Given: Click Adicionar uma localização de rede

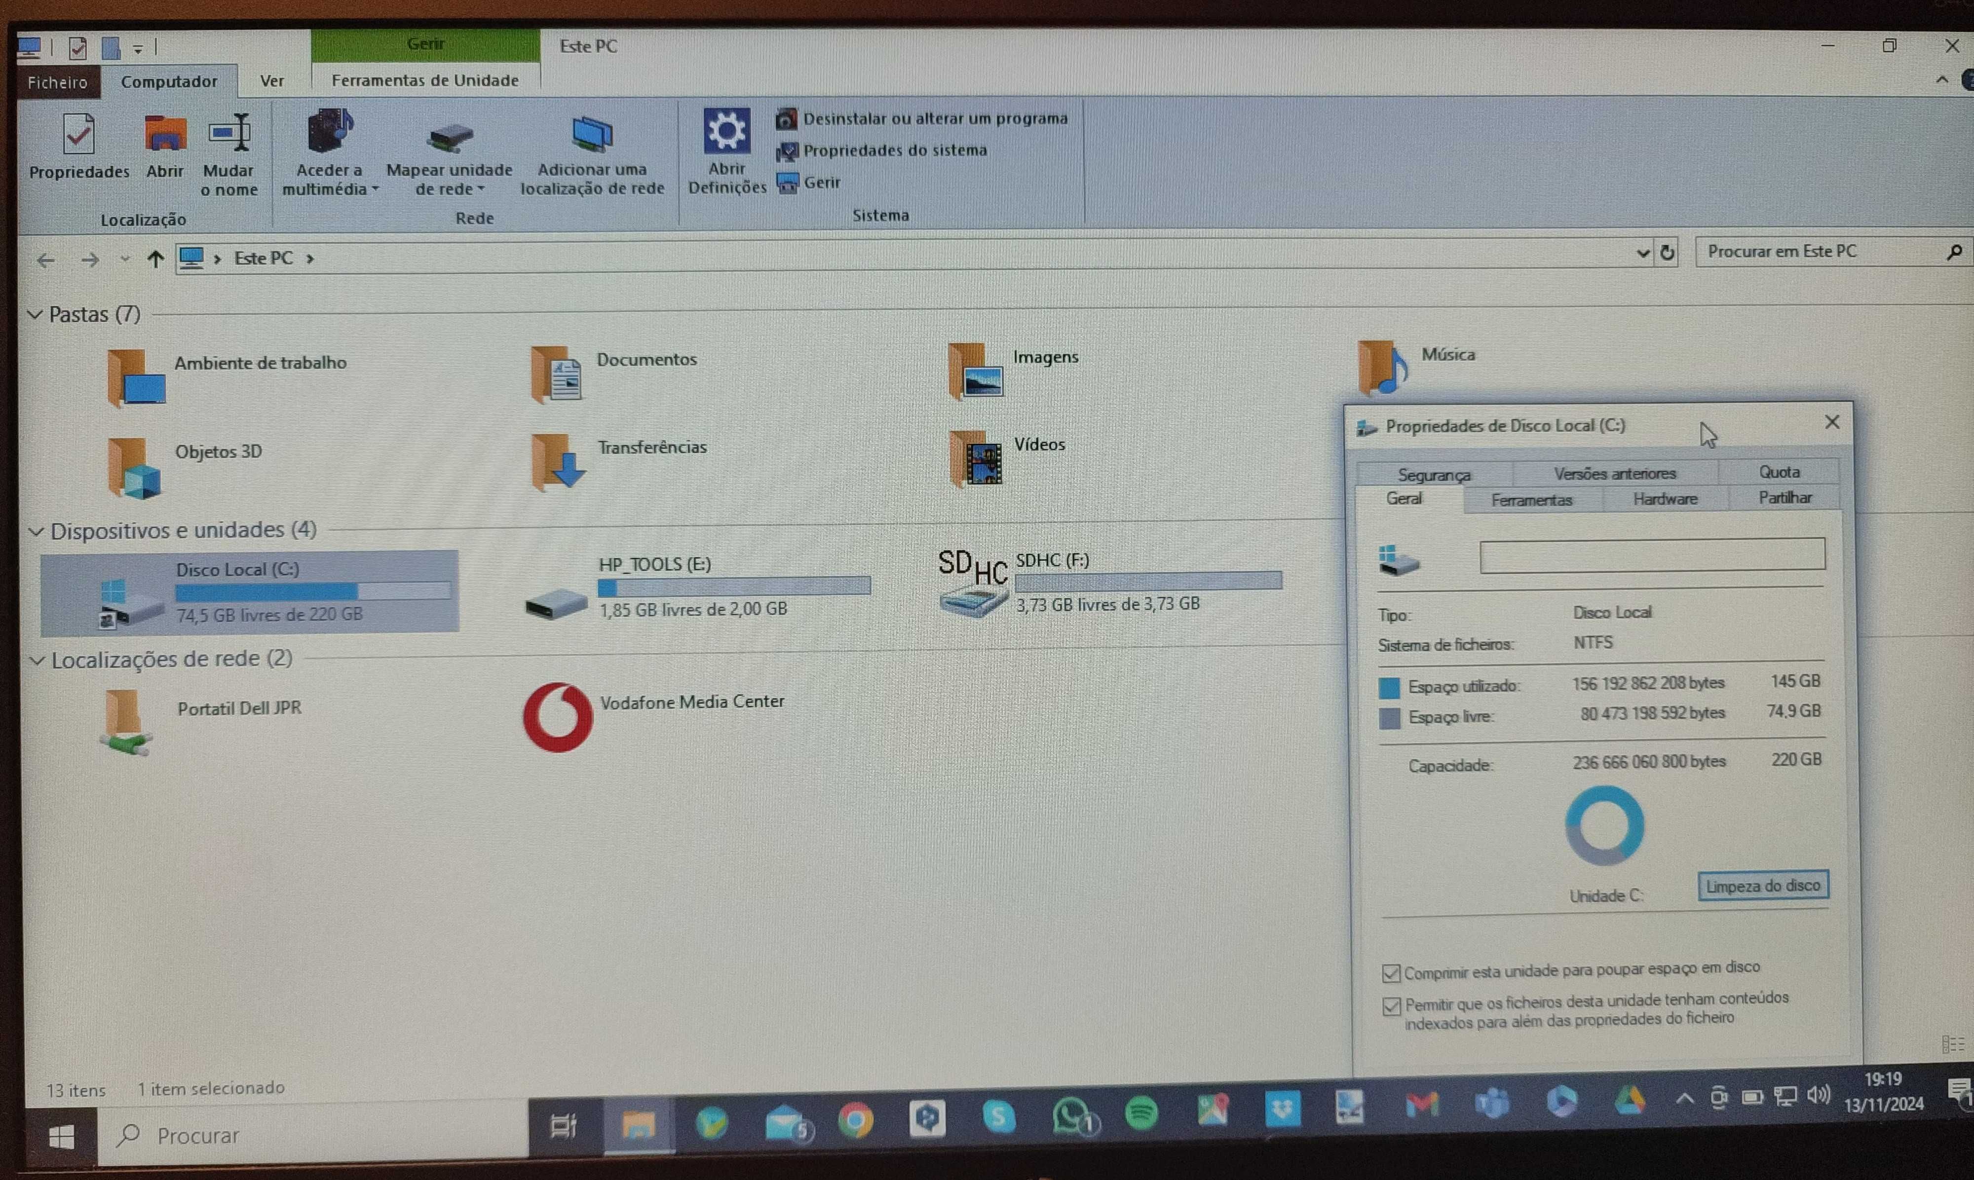Looking at the screenshot, I should [x=592, y=155].
